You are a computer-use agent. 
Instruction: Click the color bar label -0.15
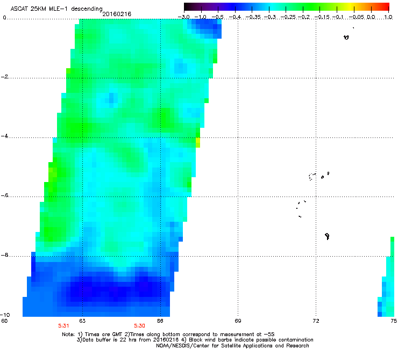click(322, 17)
